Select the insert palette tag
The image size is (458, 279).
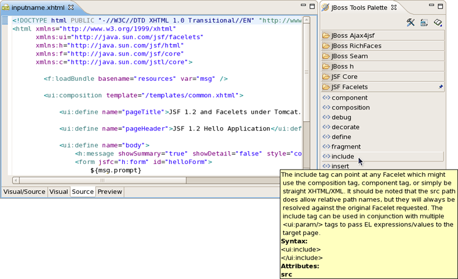click(383, 166)
